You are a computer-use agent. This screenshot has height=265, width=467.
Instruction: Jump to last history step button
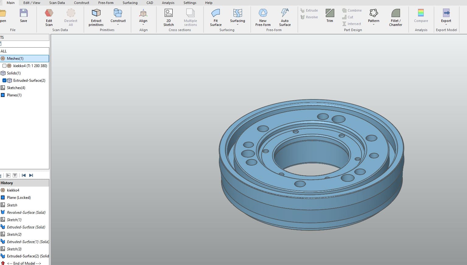pos(31,175)
